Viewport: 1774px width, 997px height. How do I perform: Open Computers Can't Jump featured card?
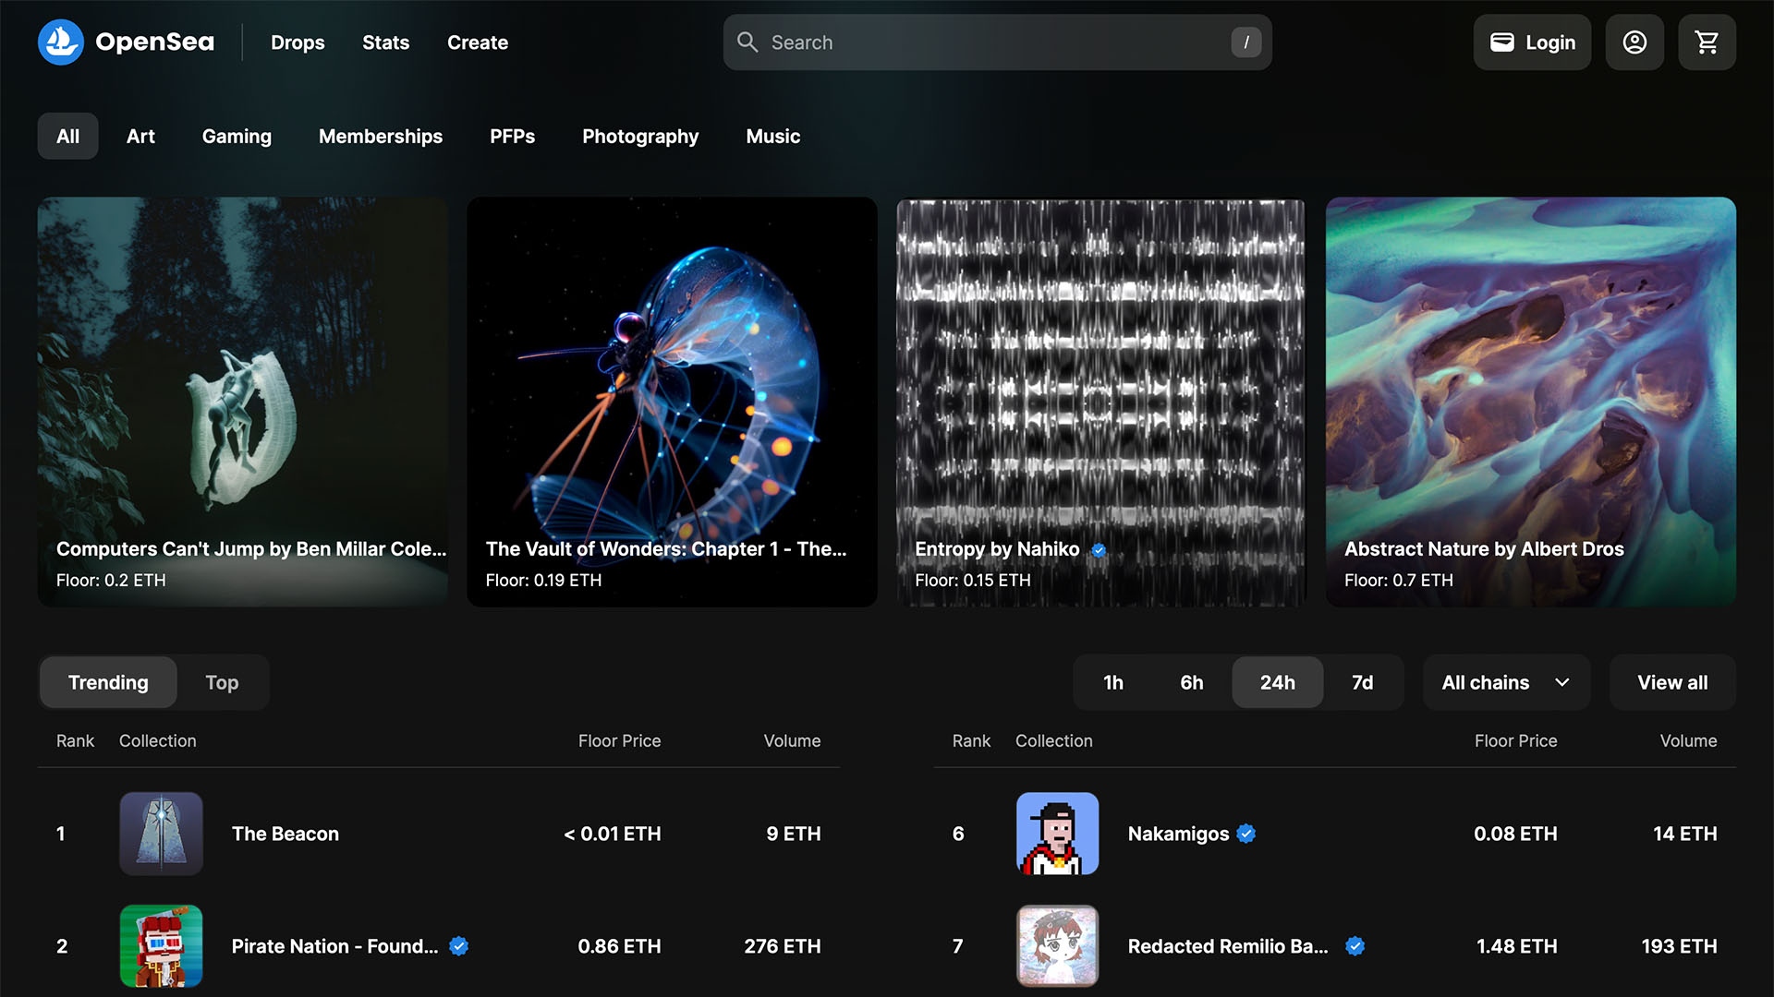(243, 402)
